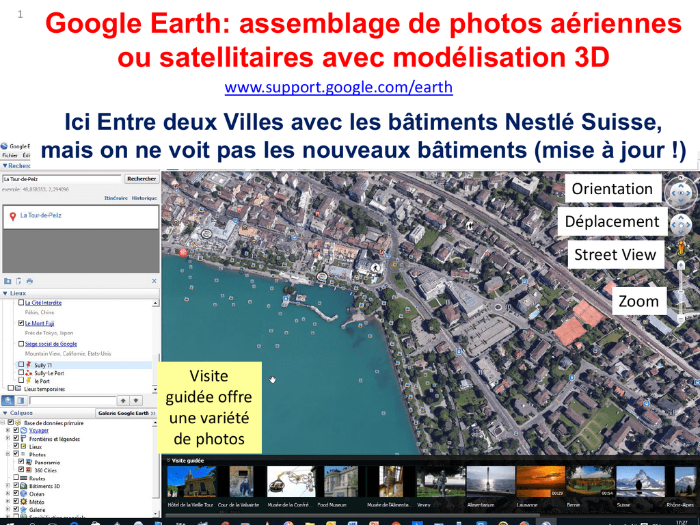This screenshot has width=700, height=525.
Task: Select the orange Street View pegman
Action: (682, 247)
